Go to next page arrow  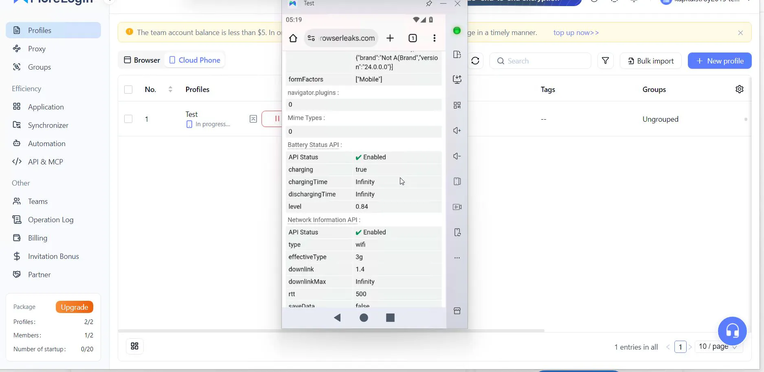[x=690, y=347]
